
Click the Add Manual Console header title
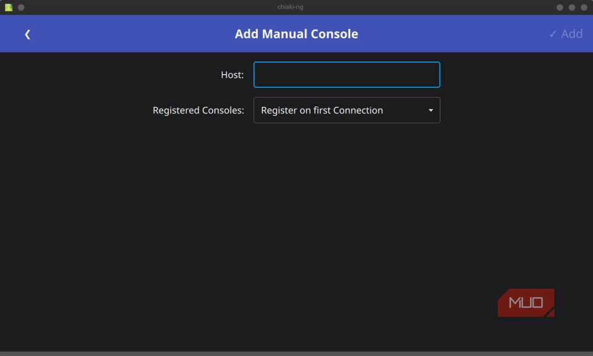(x=296, y=34)
